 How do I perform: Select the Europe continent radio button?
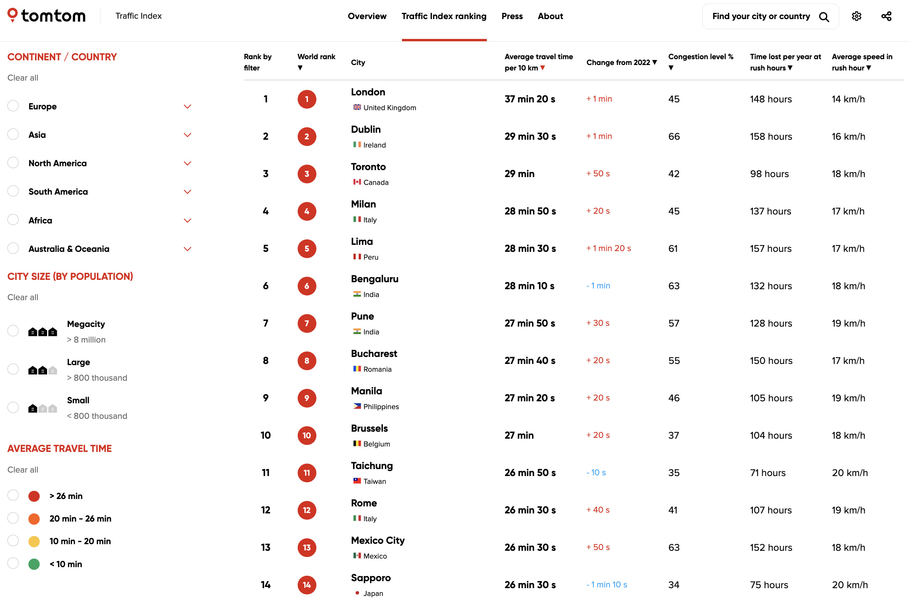point(13,106)
